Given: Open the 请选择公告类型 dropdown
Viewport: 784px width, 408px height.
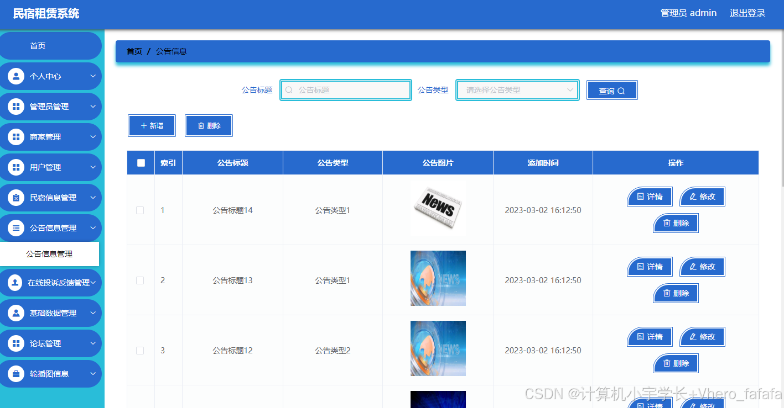Looking at the screenshot, I should 517,89.
